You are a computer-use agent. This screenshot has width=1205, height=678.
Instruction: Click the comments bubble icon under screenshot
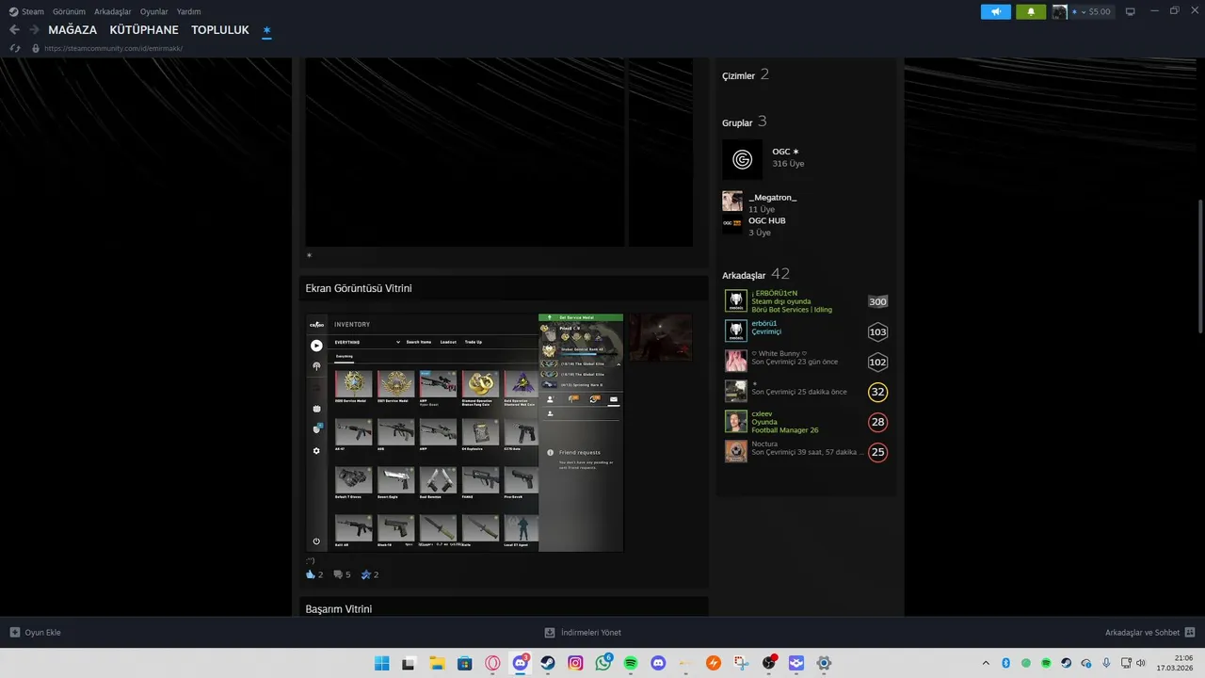(x=339, y=574)
